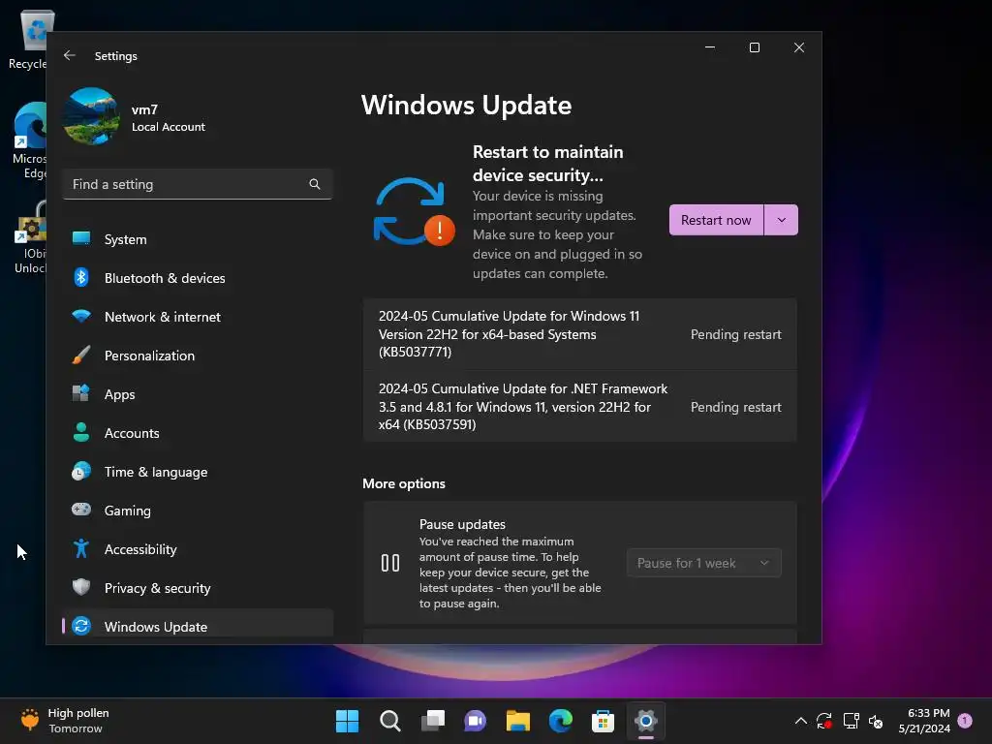Image resolution: width=992 pixels, height=744 pixels.
Task: Select Network & internet
Action: pos(198,317)
